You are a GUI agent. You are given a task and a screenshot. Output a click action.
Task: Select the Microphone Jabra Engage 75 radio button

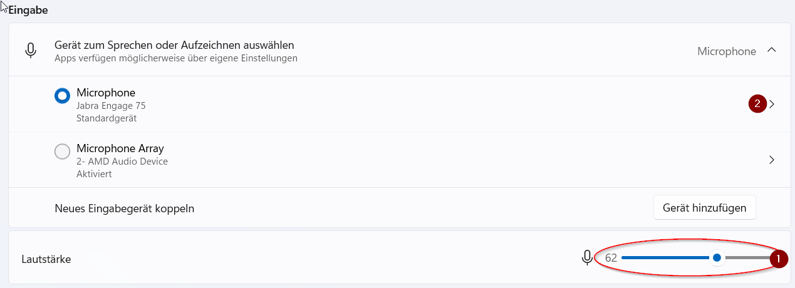63,96
